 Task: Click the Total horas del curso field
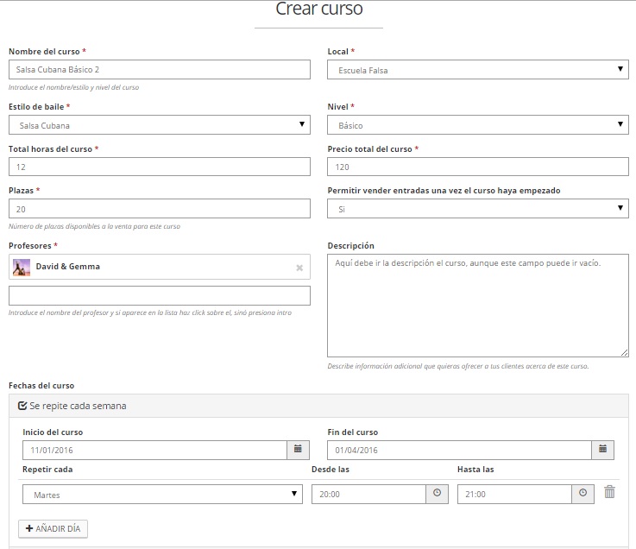[159, 167]
